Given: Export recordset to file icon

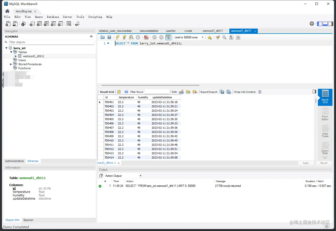Looking at the screenshot, I should pyautogui.click(x=222, y=92).
